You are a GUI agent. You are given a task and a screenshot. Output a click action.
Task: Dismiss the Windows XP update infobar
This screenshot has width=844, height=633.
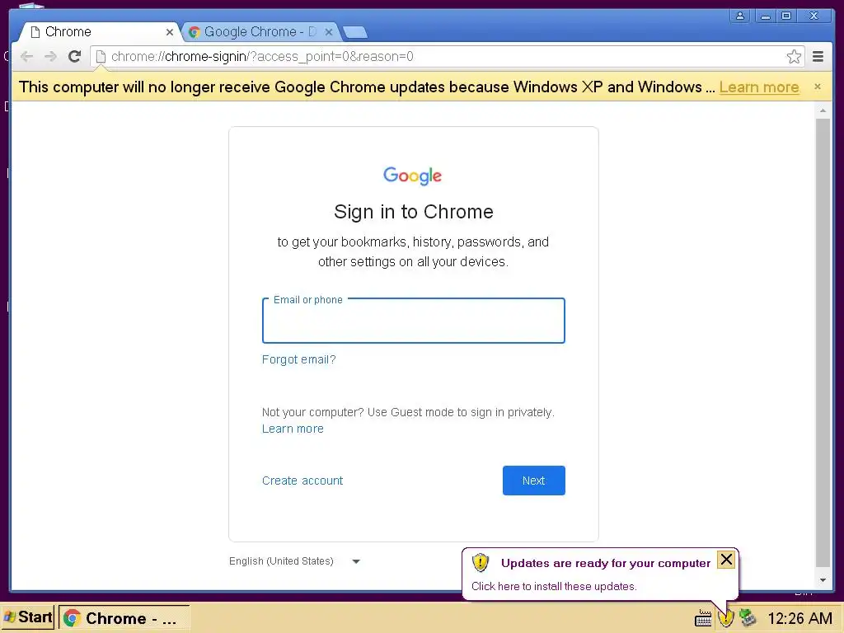(817, 87)
